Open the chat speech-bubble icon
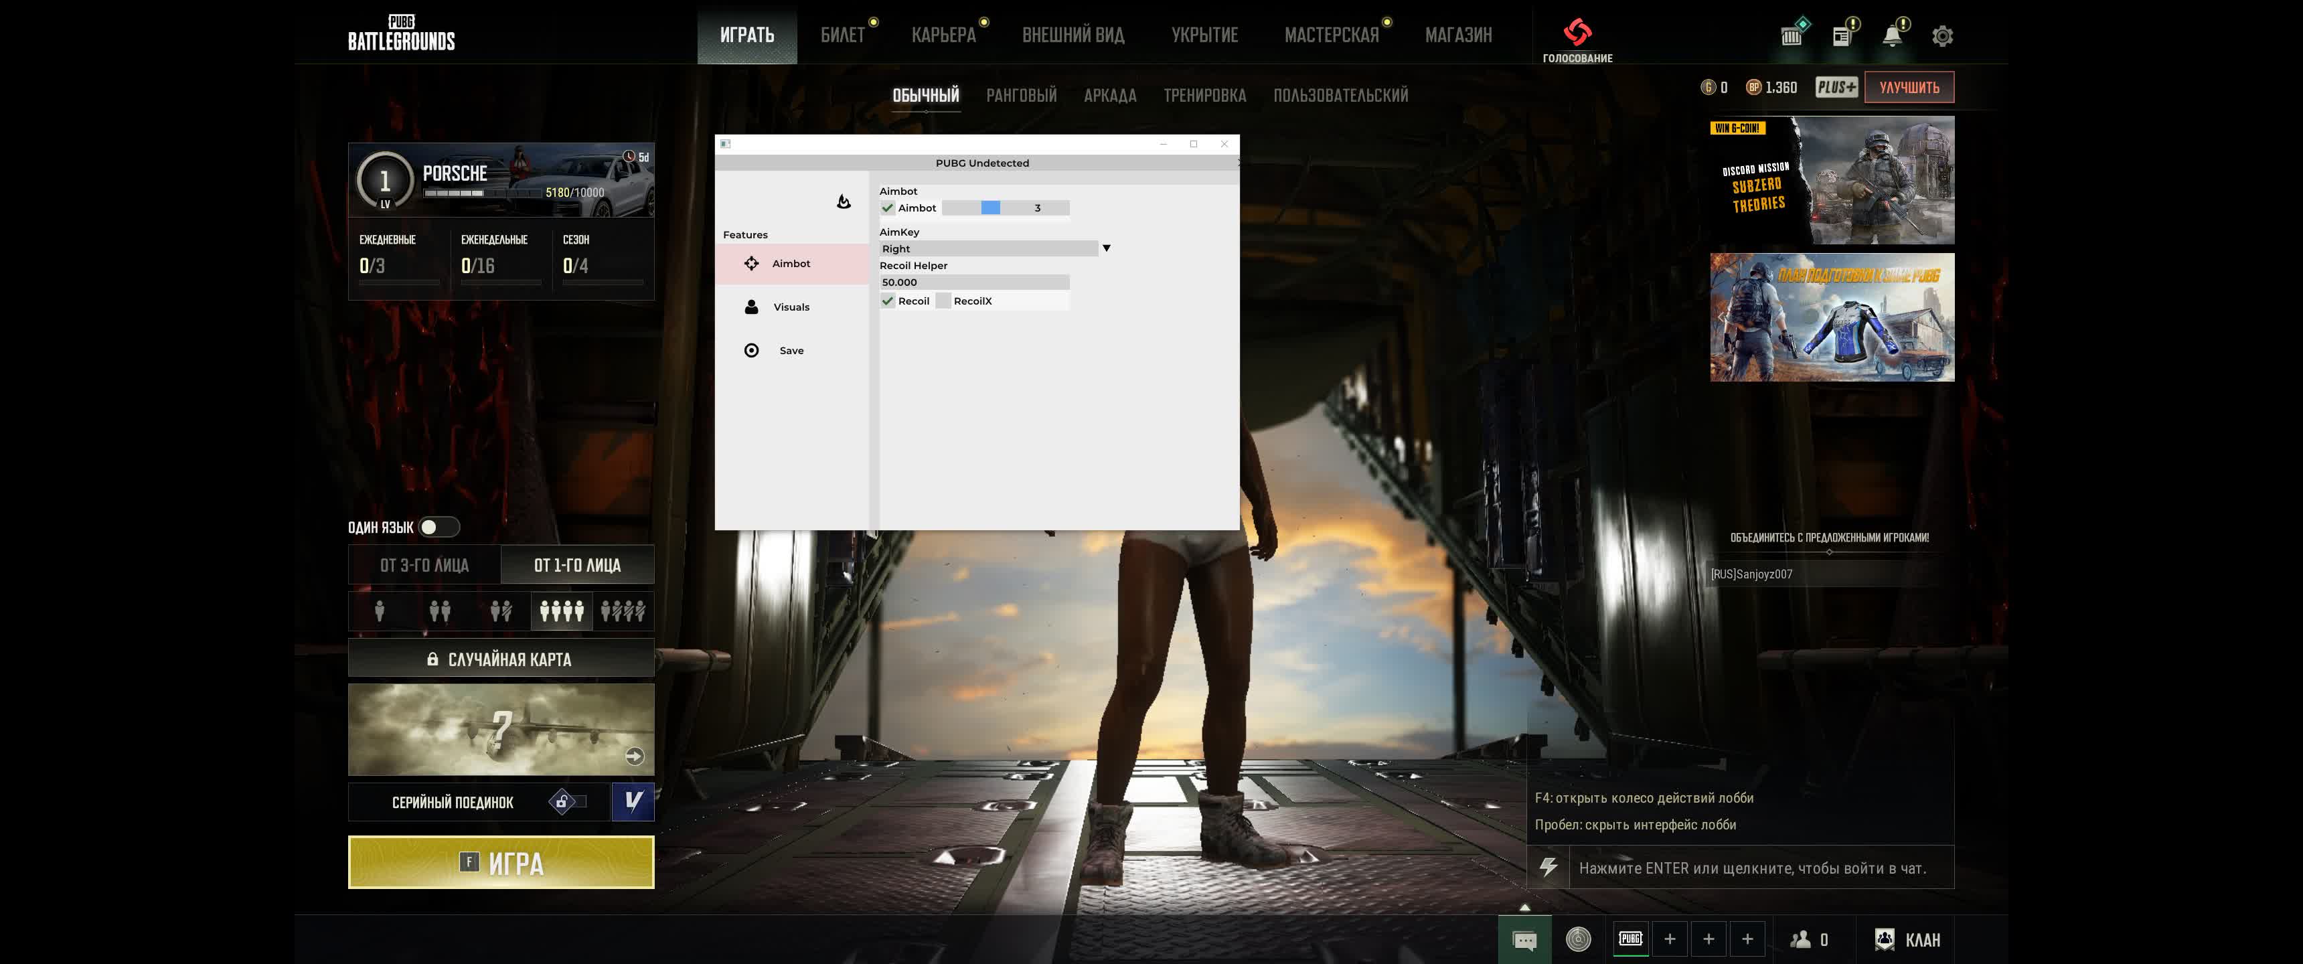 1524,940
